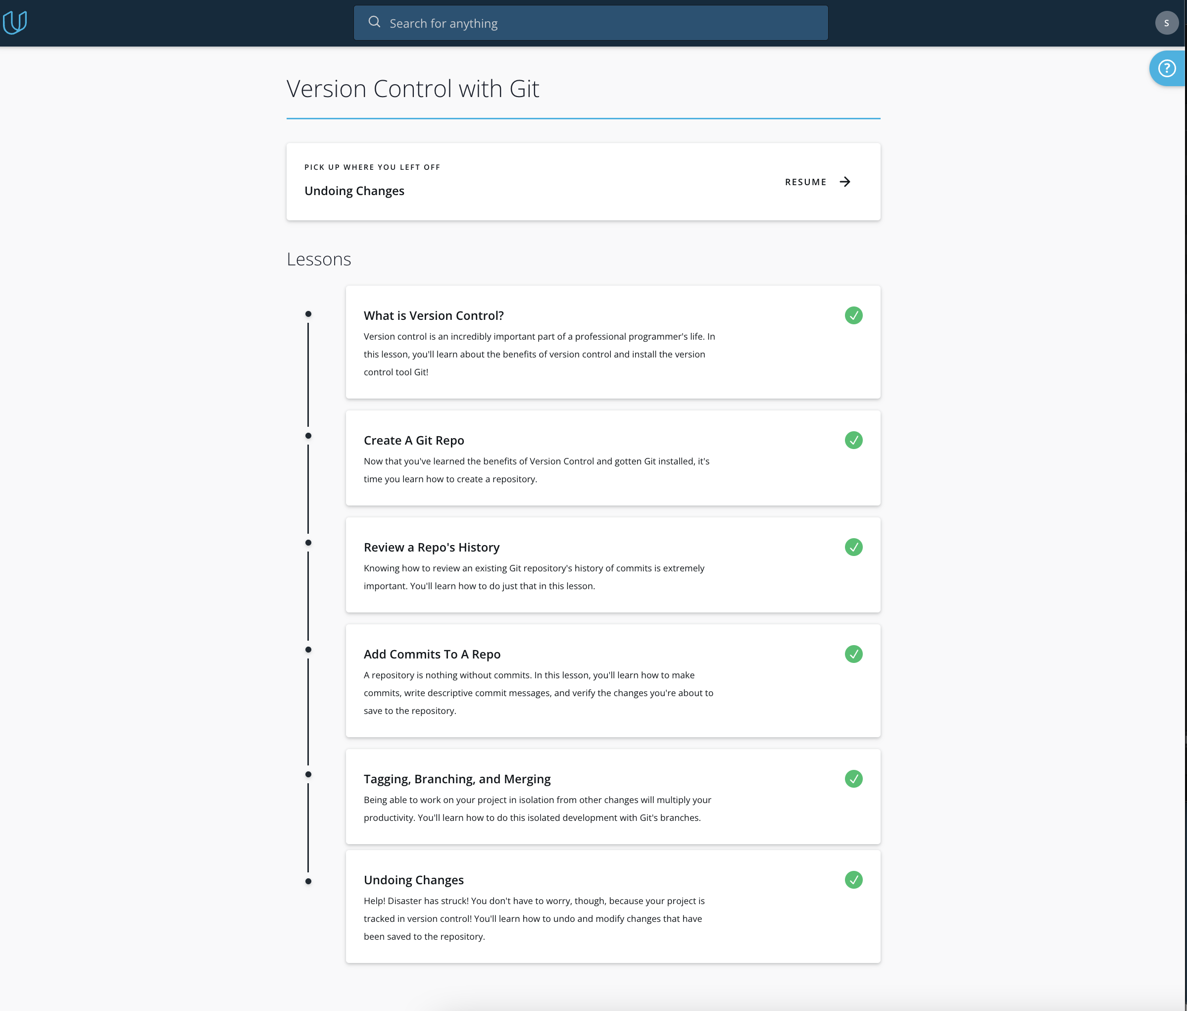Click the search magnifier icon

(x=374, y=22)
